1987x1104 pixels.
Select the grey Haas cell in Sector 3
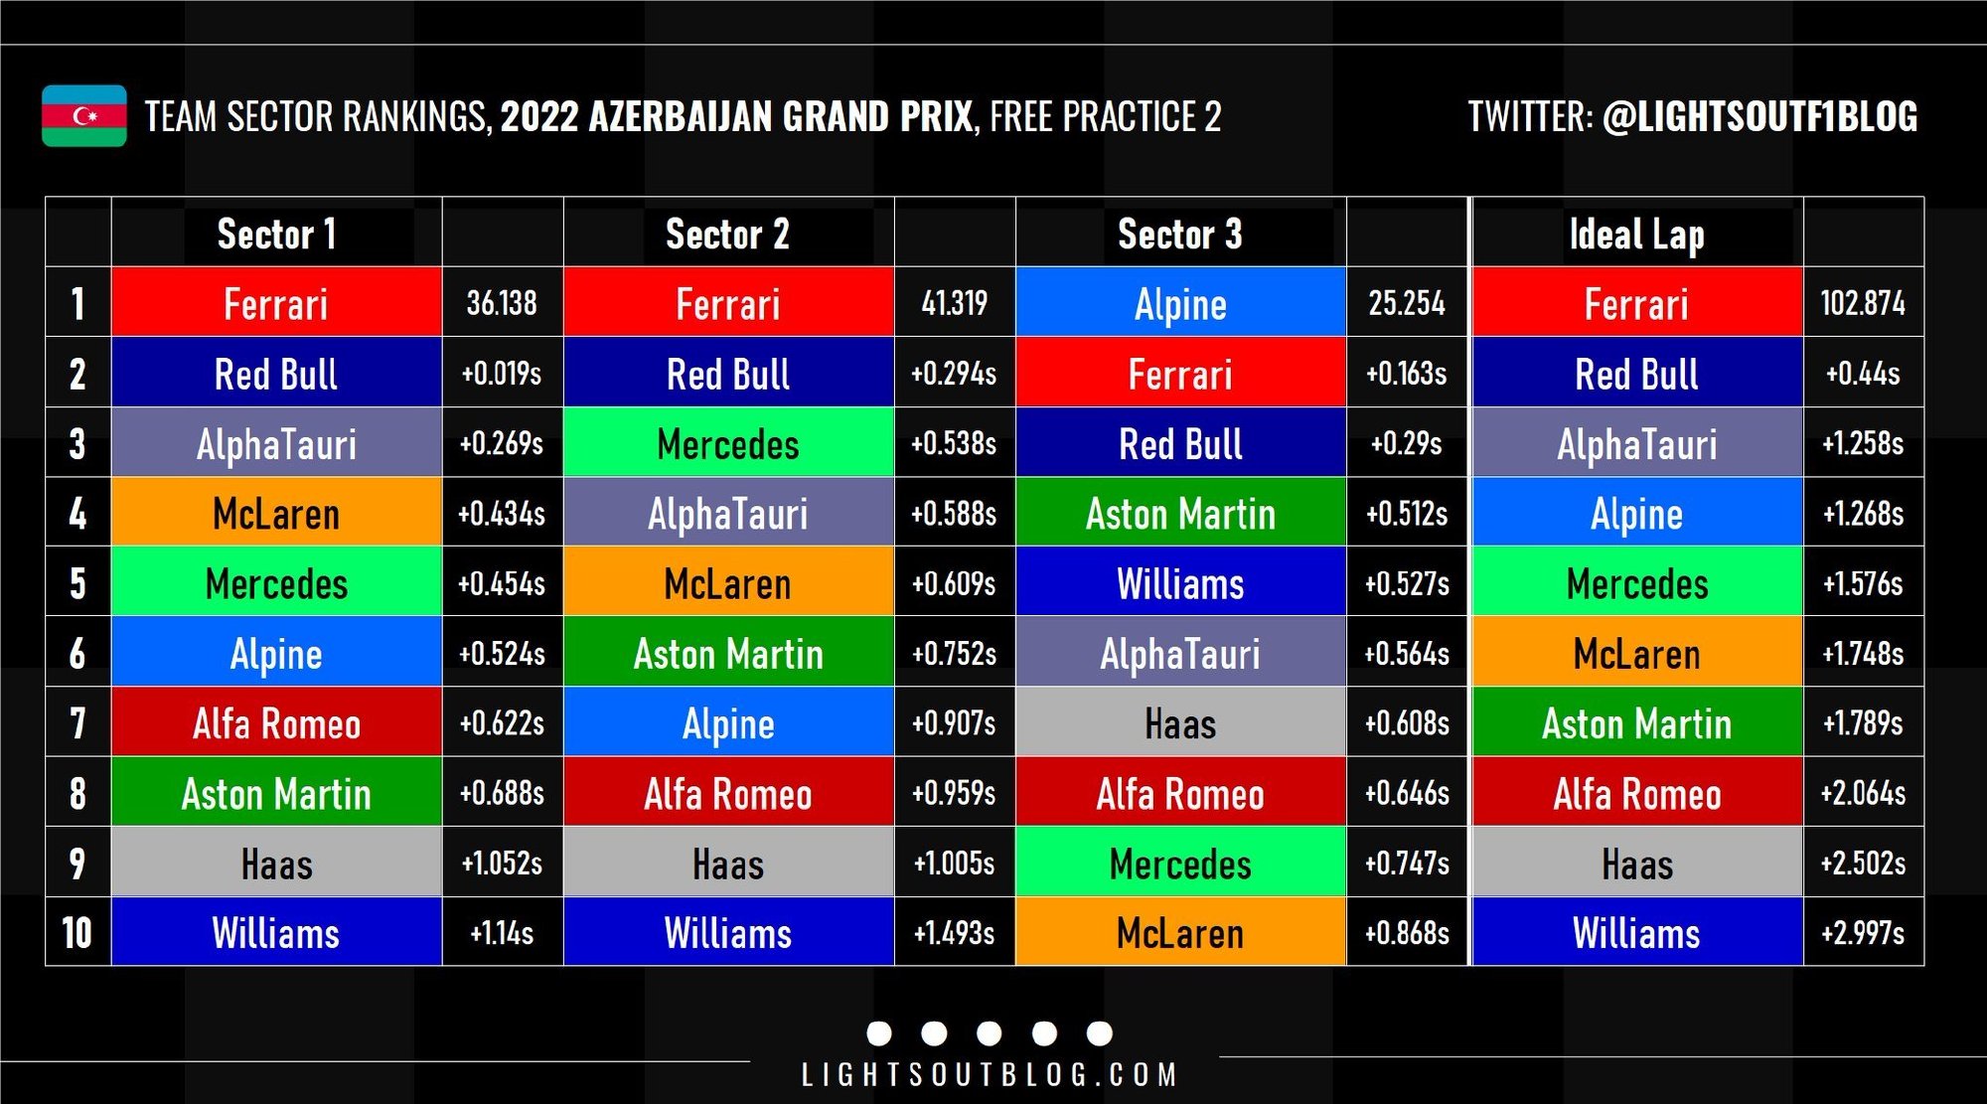click(x=1180, y=722)
